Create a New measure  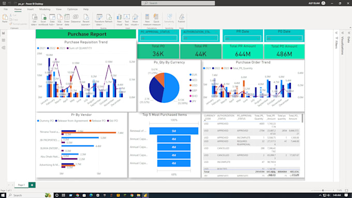(x=147, y=20)
